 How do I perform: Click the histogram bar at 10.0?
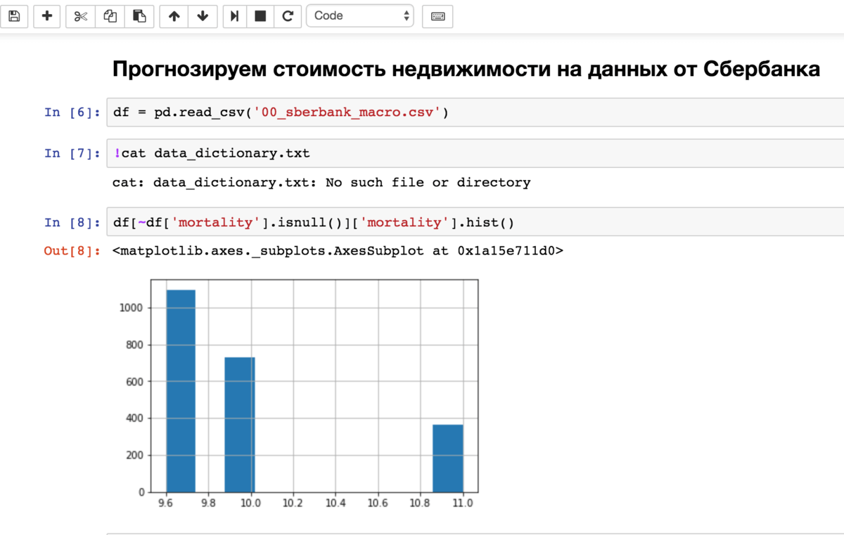coord(240,425)
